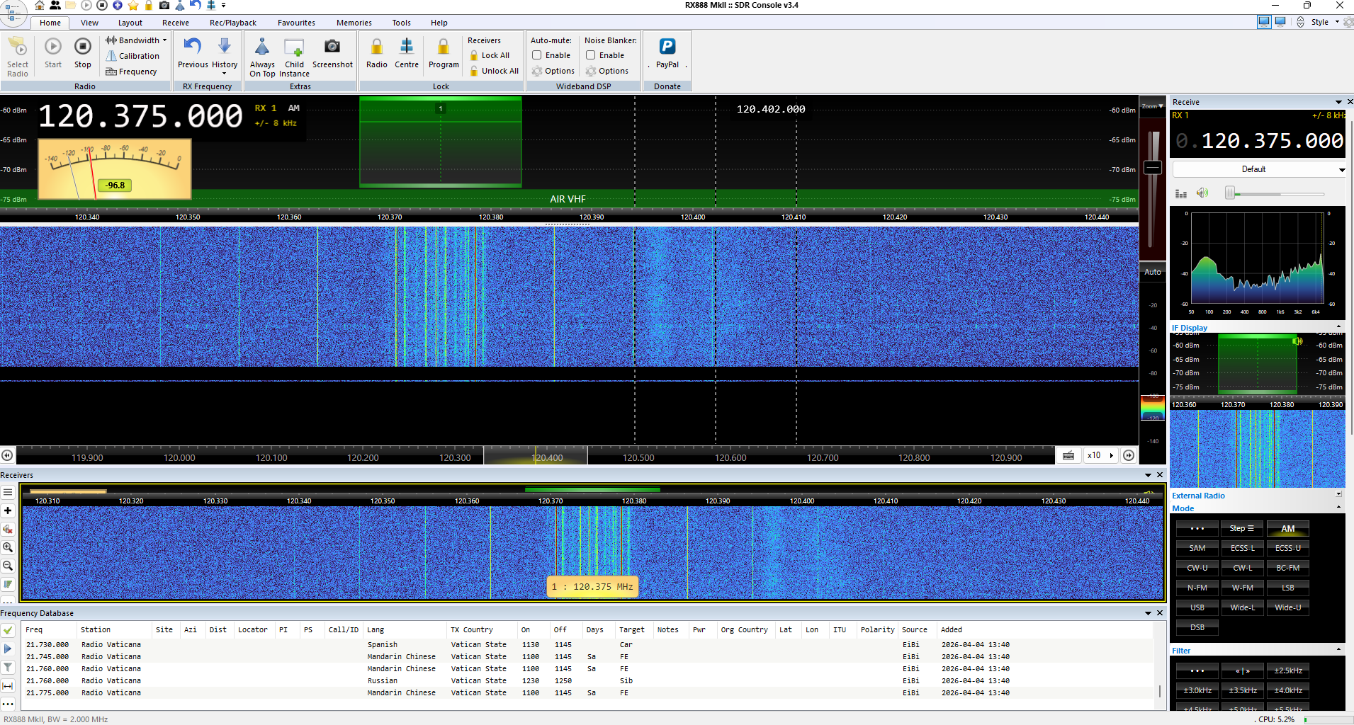This screenshot has width=1354, height=725.
Task: Open Auto-mute Options
Action: [553, 71]
